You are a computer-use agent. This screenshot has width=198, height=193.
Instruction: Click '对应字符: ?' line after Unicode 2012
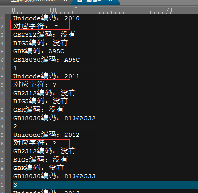[x=35, y=143]
